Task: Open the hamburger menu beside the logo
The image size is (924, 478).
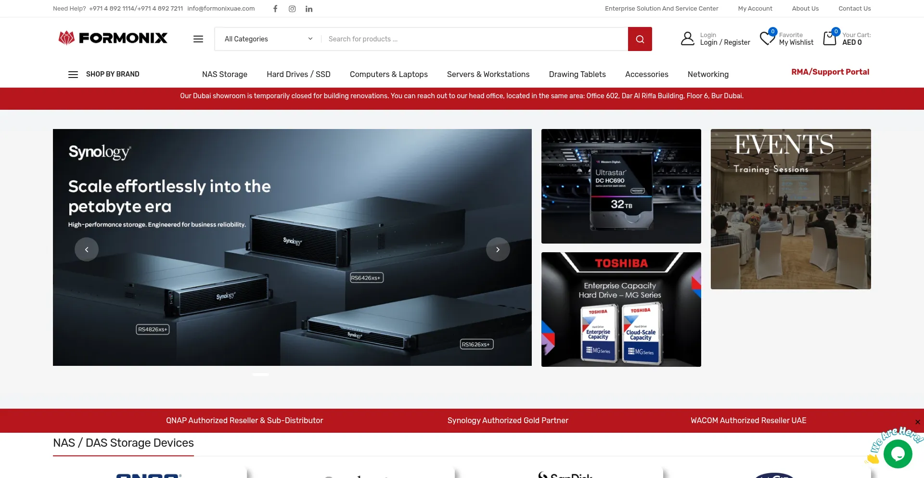Action: (198, 39)
